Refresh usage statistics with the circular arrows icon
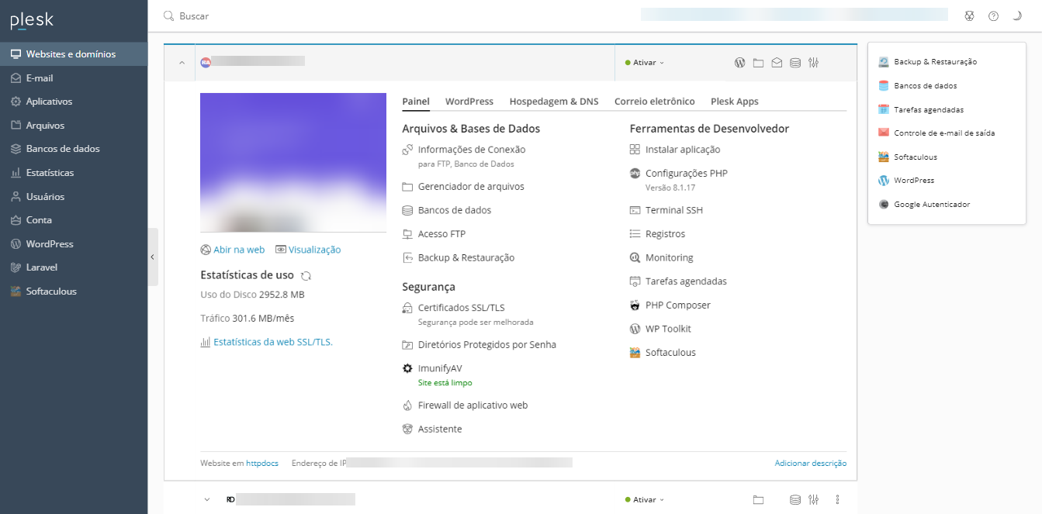The width and height of the screenshot is (1042, 514). pyautogui.click(x=306, y=275)
